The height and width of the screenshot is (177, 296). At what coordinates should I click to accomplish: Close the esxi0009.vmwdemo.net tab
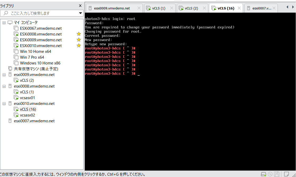tap(139, 8)
